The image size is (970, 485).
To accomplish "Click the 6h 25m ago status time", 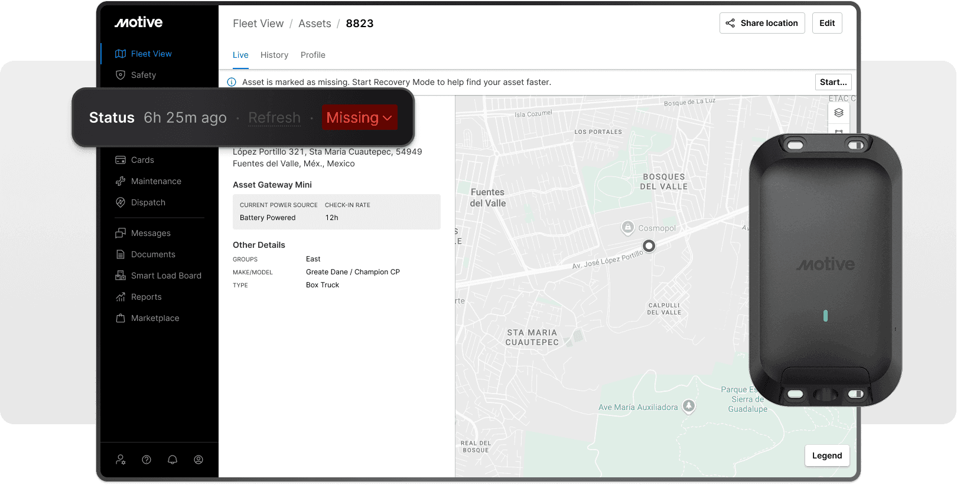I will coord(185,117).
